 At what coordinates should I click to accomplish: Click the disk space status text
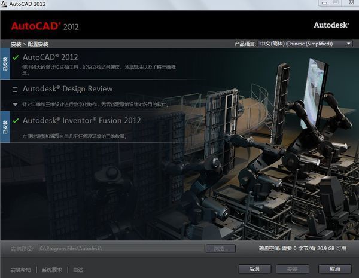[x=302, y=249]
